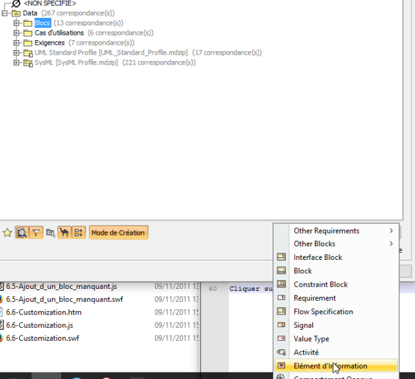Collapse the Data root node
Screen dimensions: 415x379
[5, 13]
